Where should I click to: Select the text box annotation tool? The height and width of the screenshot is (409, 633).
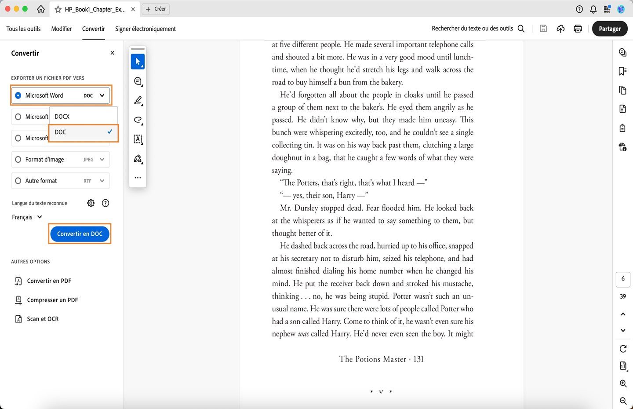coord(138,139)
